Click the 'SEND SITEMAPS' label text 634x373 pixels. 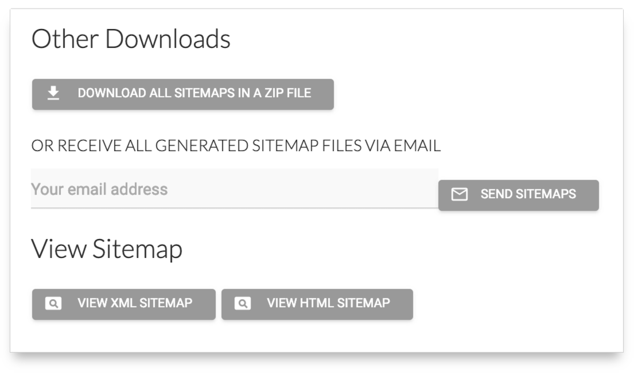(x=528, y=195)
